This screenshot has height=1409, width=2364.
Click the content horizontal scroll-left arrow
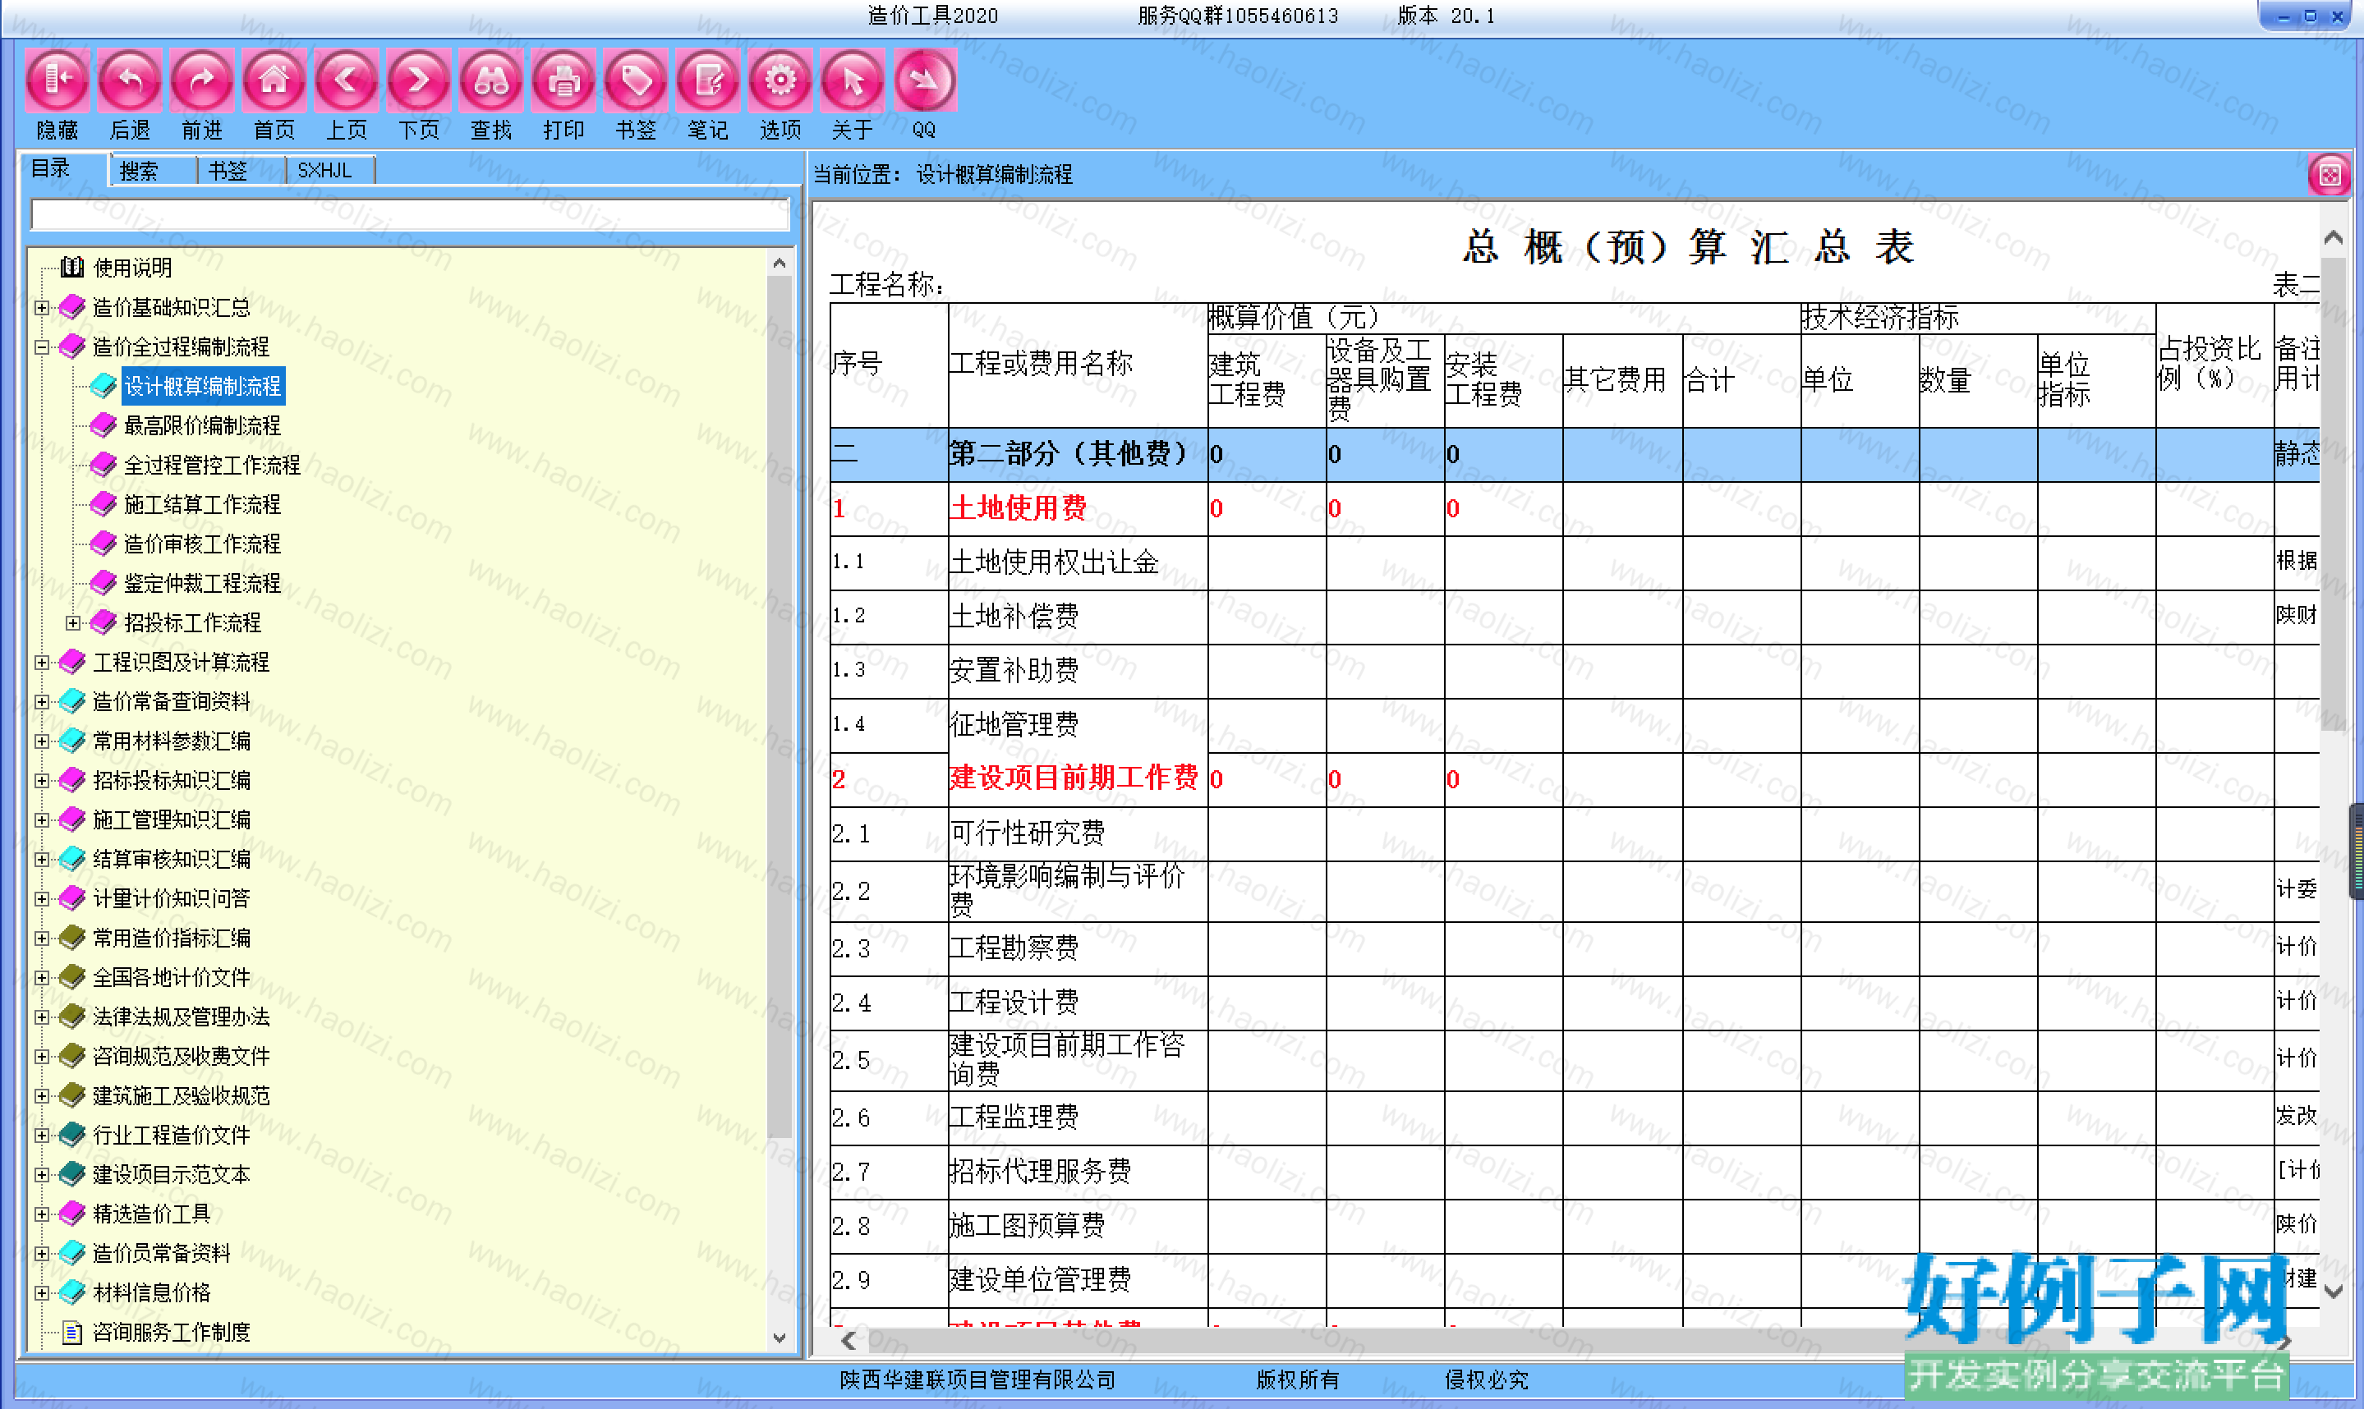(849, 1341)
